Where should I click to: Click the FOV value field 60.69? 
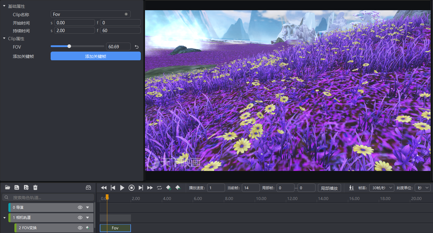pyautogui.click(x=118, y=46)
